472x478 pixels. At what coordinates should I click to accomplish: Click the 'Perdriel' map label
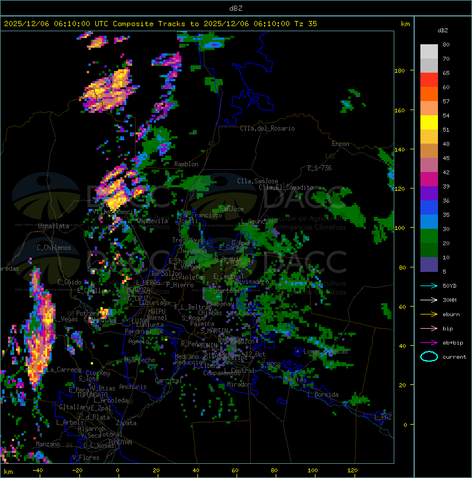(138, 332)
